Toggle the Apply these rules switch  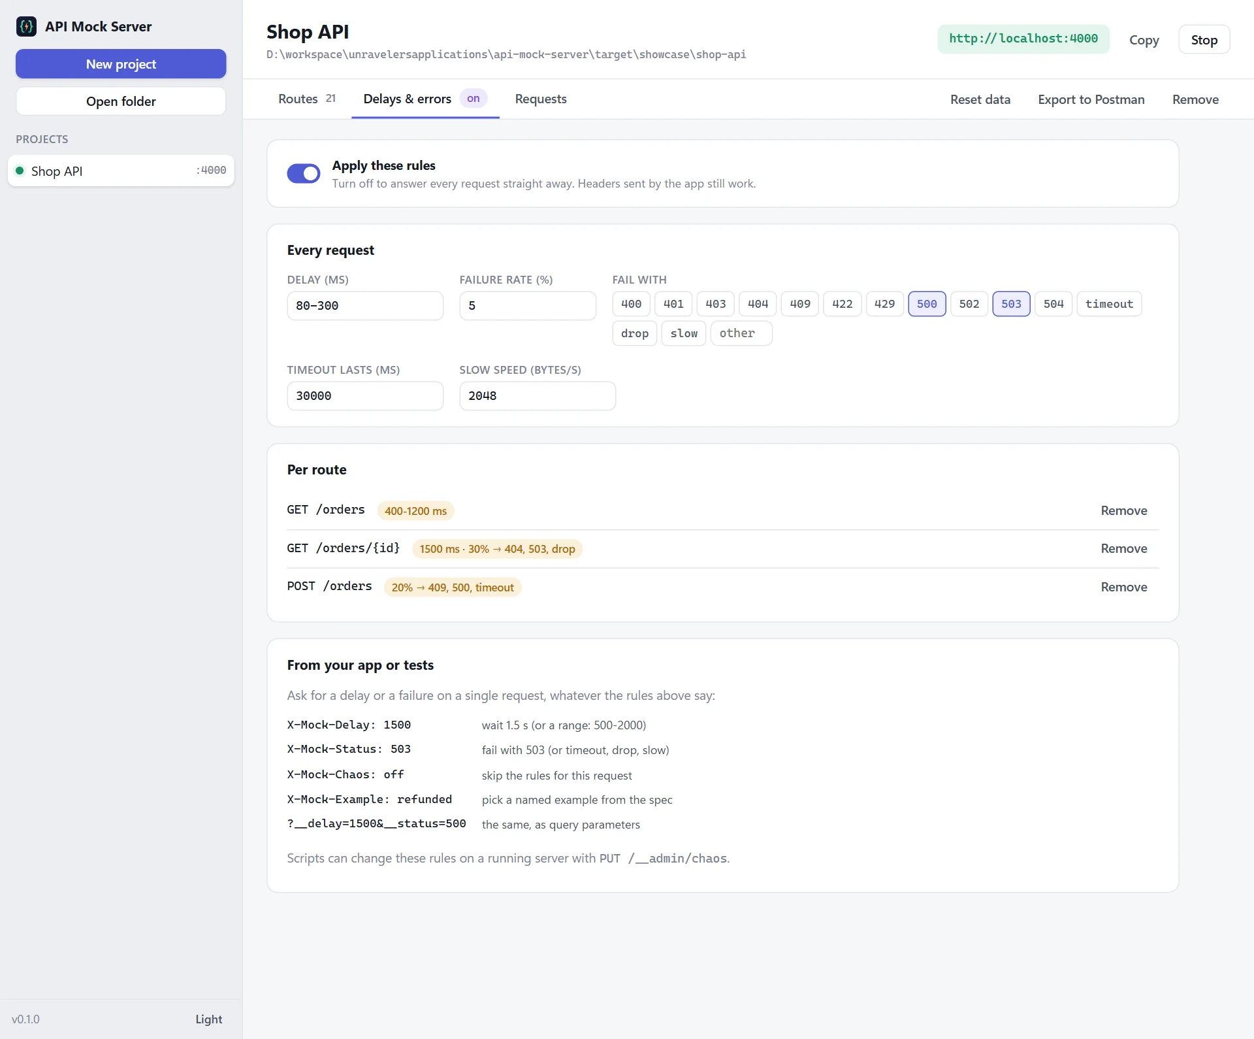(x=304, y=173)
